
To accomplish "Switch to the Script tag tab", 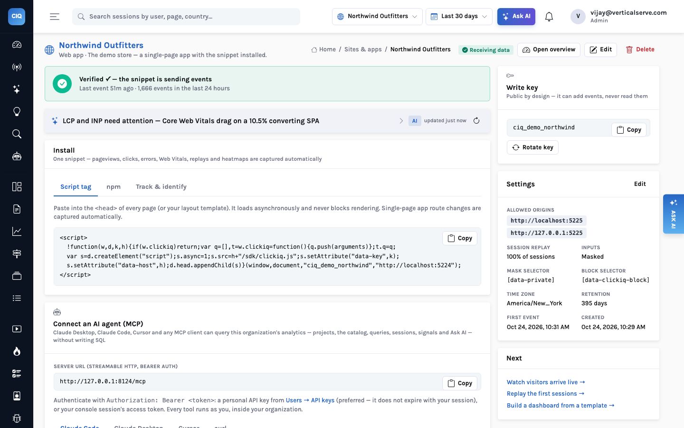I will click(x=76, y=187).
